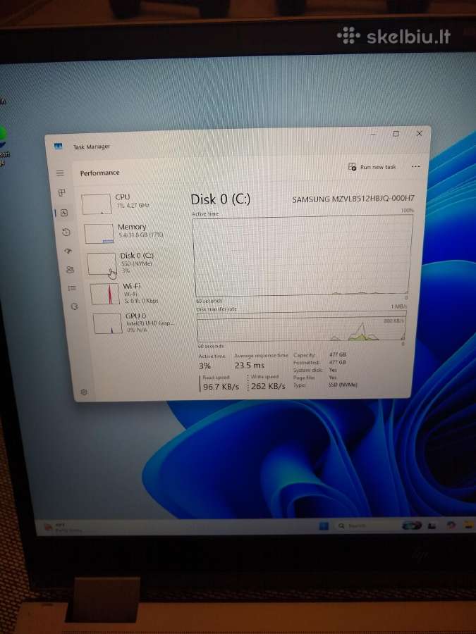Viewport: 476px width, 634px height.
Task: Minimize the Task Manager window
Action: [373, 134]
